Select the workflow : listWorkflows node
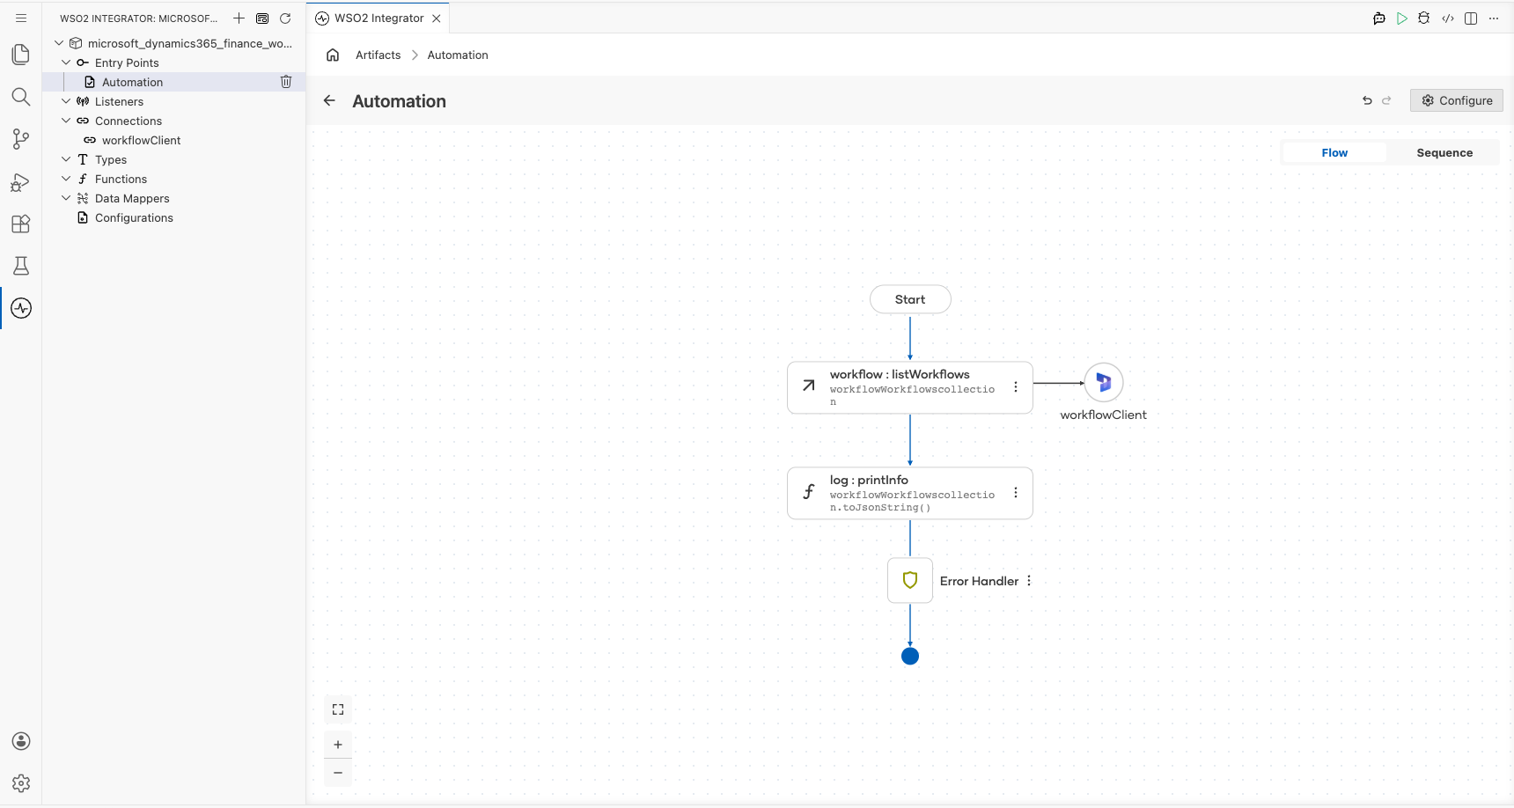 [x=910, y=387]
